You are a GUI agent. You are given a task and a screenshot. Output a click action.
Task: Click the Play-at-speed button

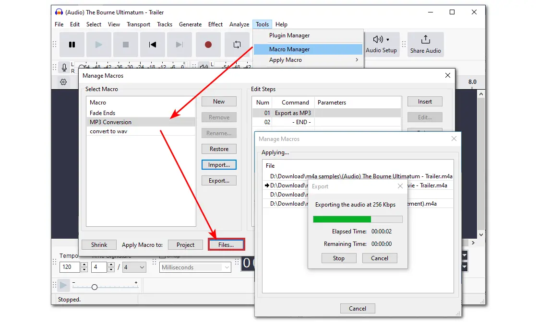(63, 286)
